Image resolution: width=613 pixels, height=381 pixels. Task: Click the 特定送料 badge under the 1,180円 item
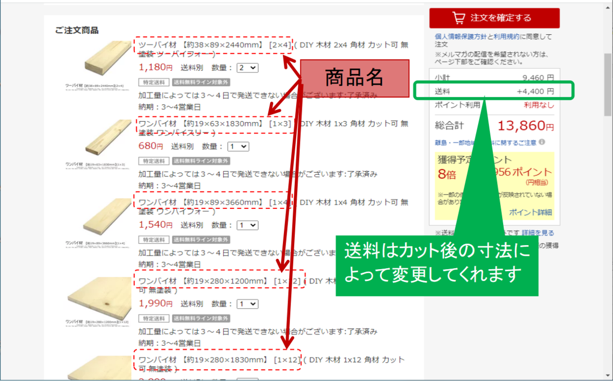pyautogui.click(x=154, y=82)
